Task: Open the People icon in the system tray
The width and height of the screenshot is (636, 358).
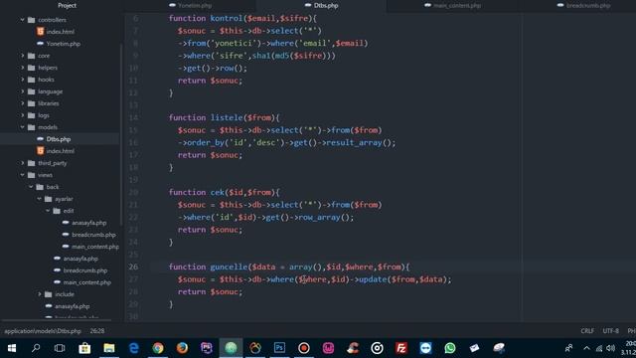Action: point(568,348)
